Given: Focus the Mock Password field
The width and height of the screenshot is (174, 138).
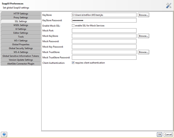Looking at the screenshot, I should pos(104,41).
